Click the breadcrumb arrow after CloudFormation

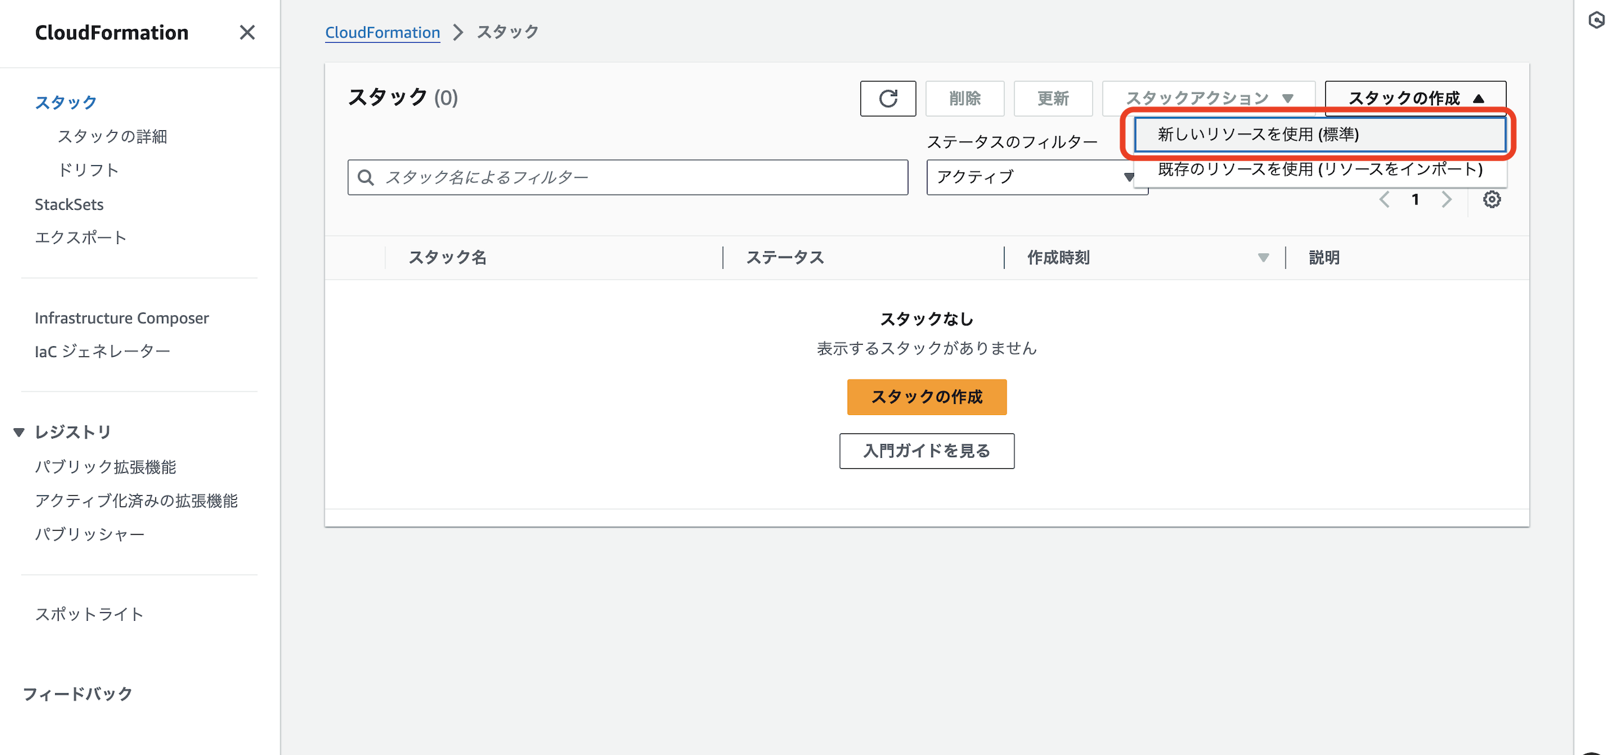pyautogui.click(x=458, y=32)
